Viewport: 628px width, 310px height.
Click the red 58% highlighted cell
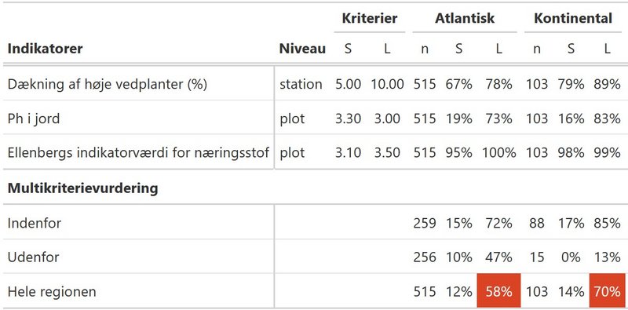click(x=498, y=291)
